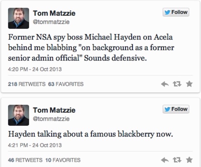Favorite the first tweet with star icon

coord(189,84)
